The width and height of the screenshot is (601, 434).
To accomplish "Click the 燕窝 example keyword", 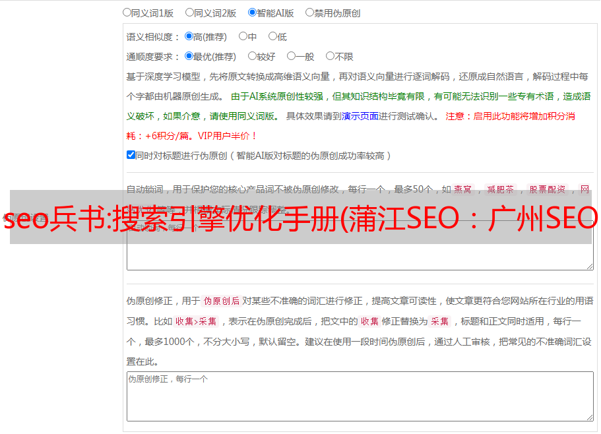I will 462,189.
